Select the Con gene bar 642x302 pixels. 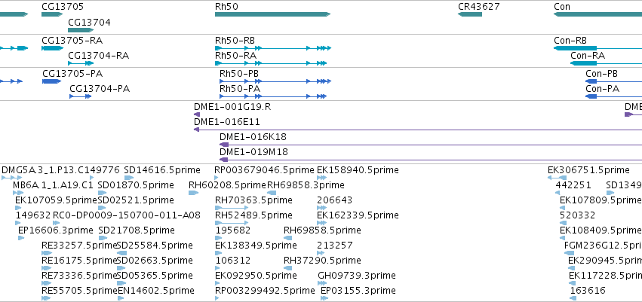click(x=597, y=15)
